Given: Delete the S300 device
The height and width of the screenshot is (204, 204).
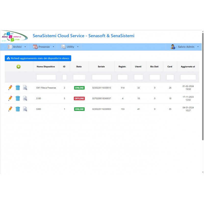Looking at the screenshot, I should [x=18, y=109].
